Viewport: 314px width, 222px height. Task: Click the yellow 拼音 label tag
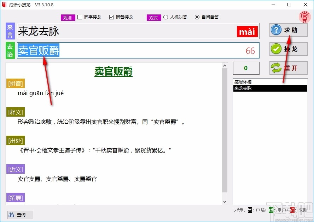[x=15, y=84]
